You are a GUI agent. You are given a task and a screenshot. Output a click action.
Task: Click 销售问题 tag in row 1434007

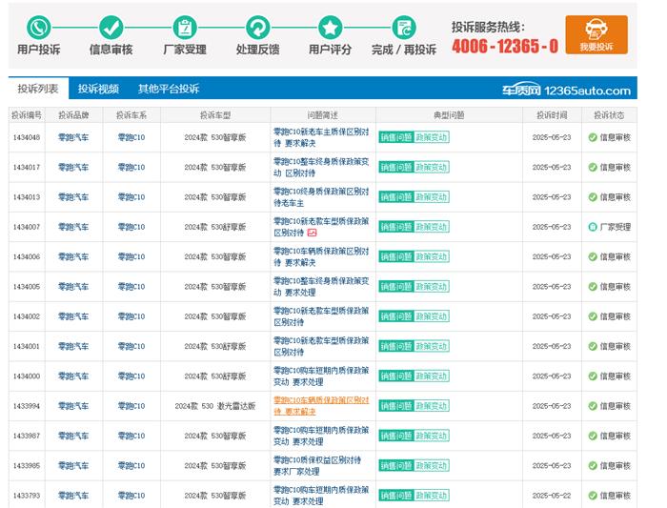tap(396, 227)
